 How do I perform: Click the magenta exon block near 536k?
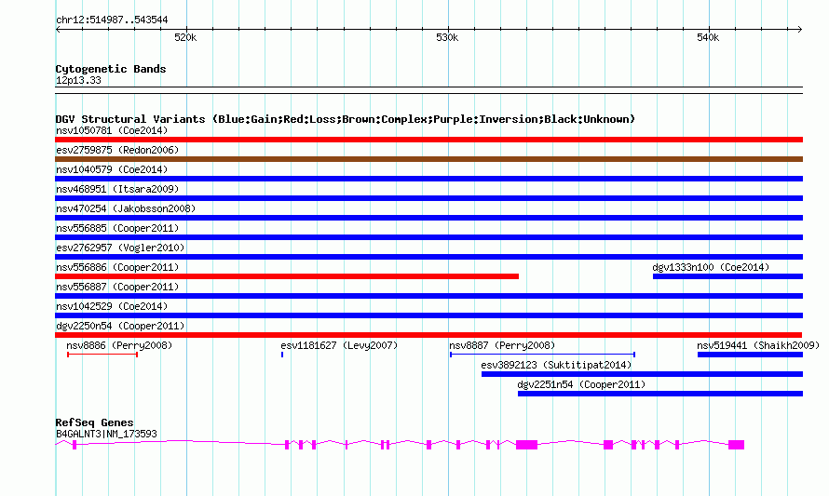(608, 445)
